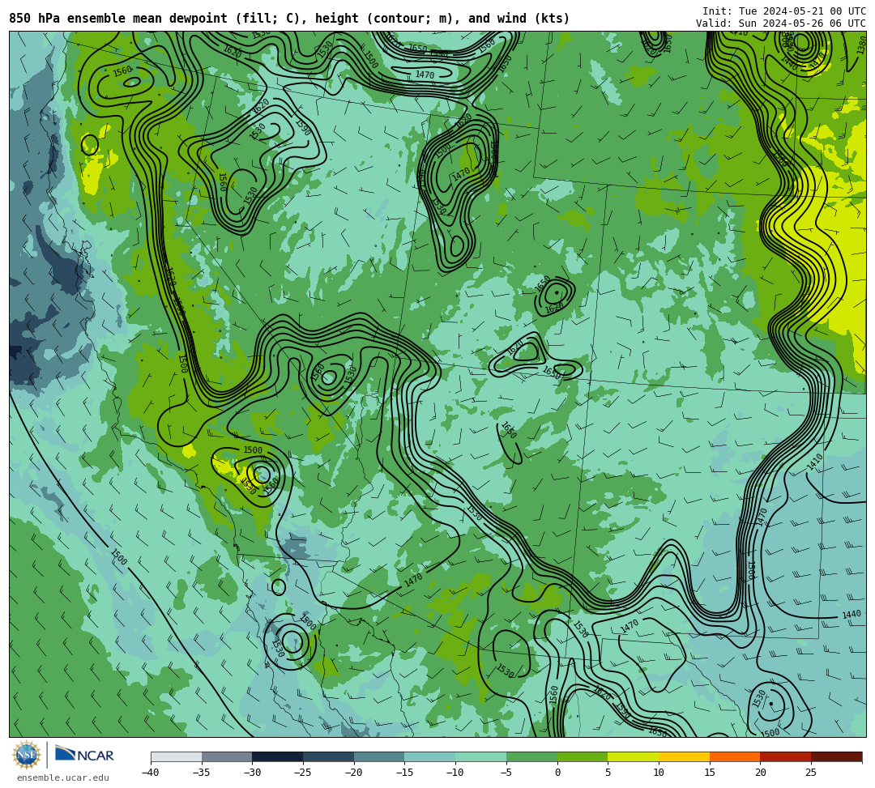Click the -10 colorbar tick label
The image size is (875, 788).
455,773
